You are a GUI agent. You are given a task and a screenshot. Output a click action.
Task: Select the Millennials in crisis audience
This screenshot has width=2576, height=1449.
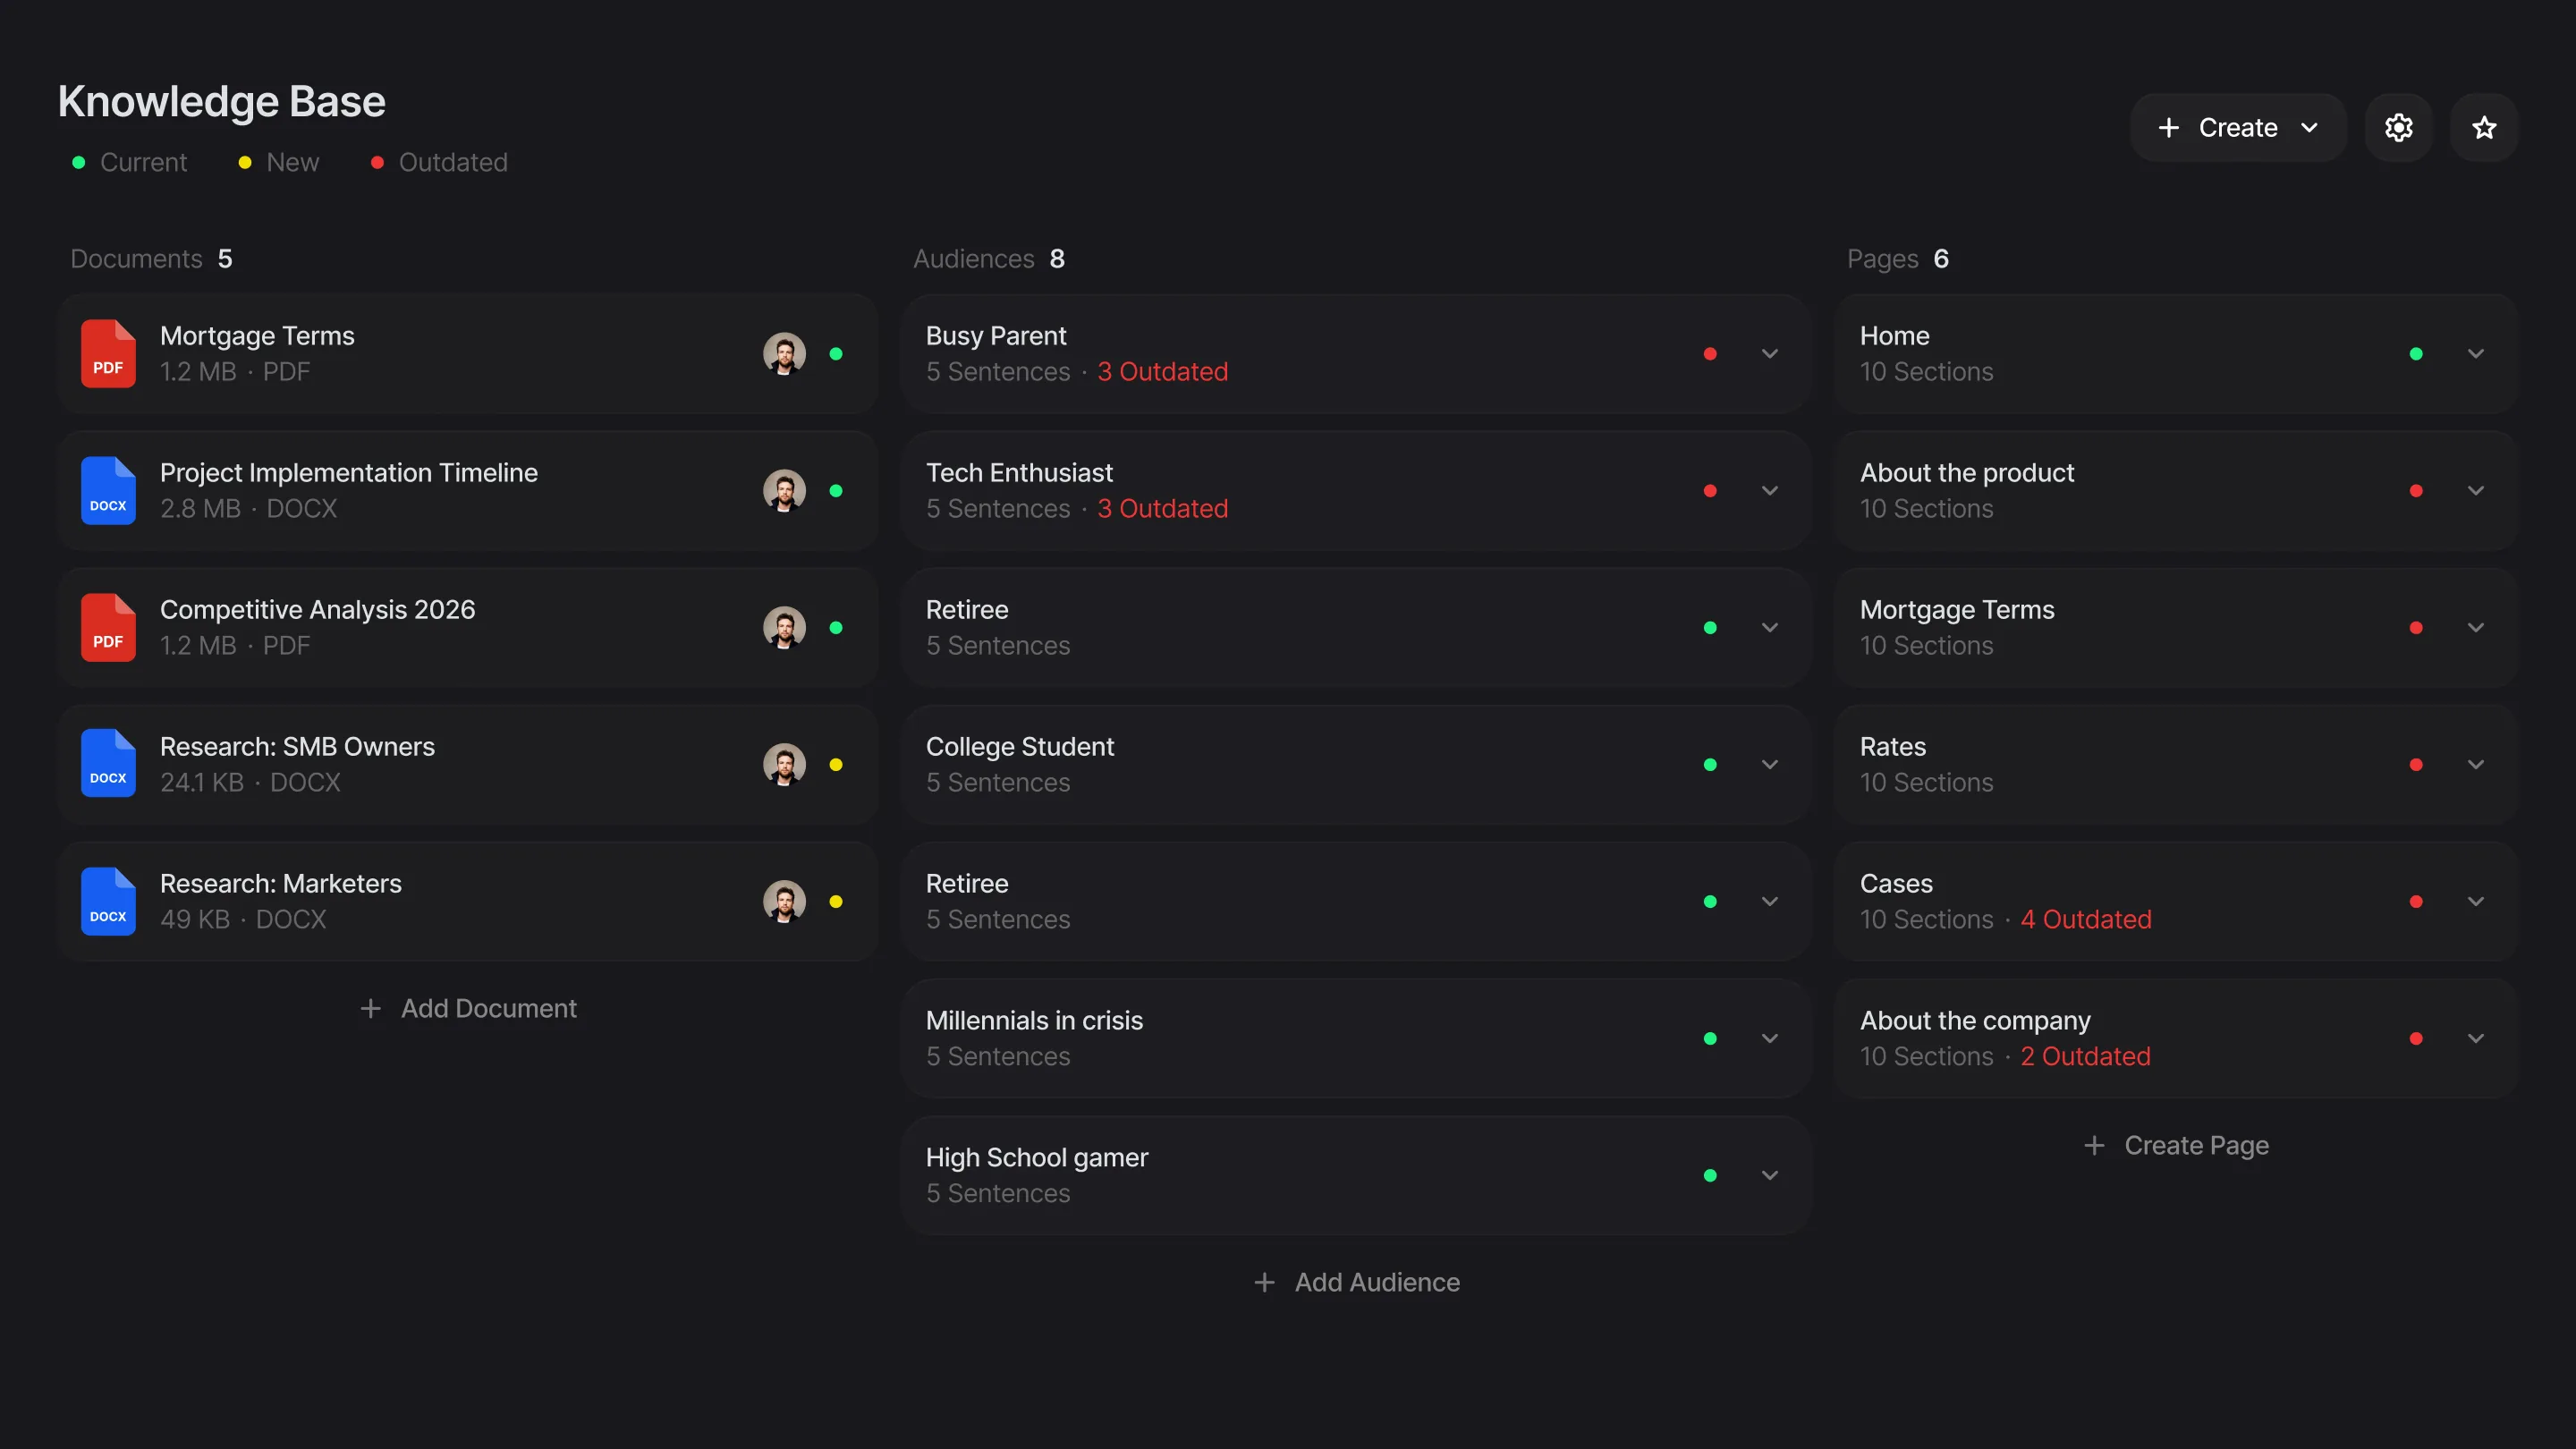(x=1355, y=1038)
